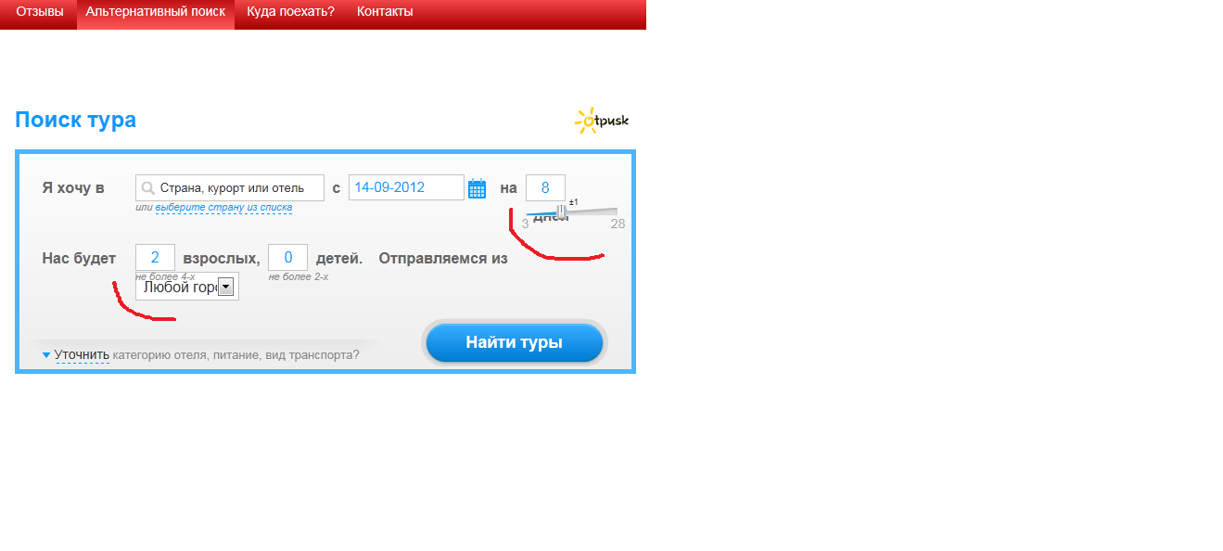Open the Отзывы tab

point(40,12)
